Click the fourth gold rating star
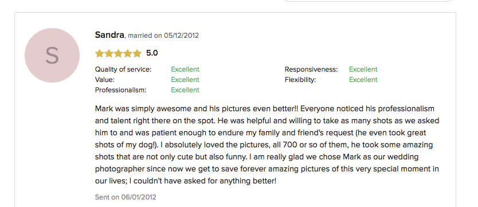Image resolution: width=478 pixels, height=207 pixels. click(128, 53)
